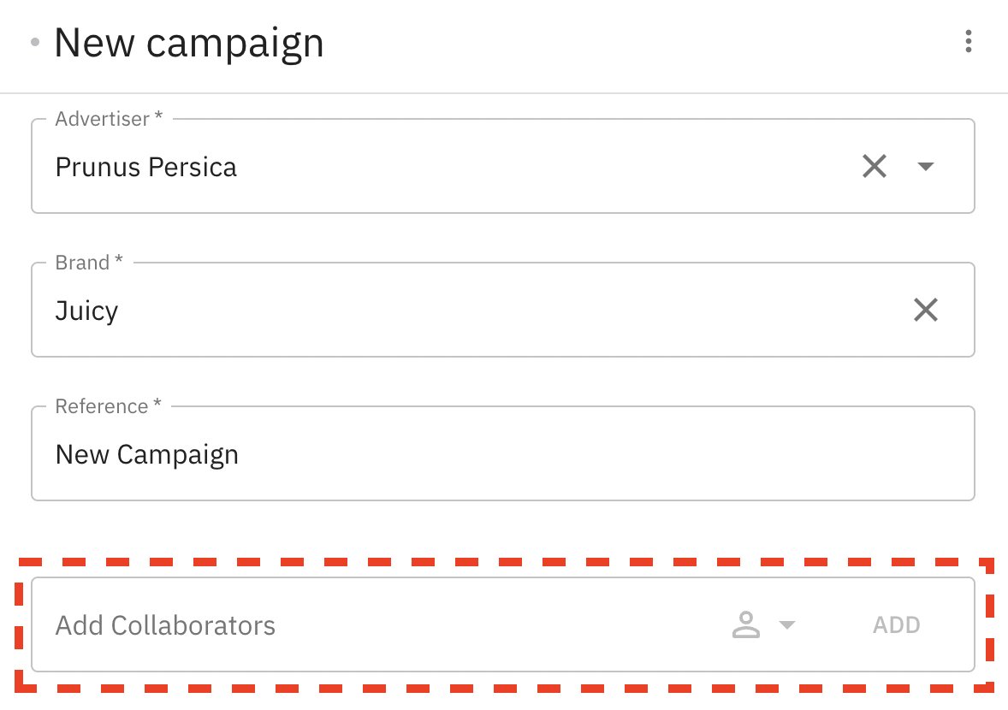This screenshot has height=710, width=1008.
Task: Select the Brand field showing "Juicy"
Action: coord(342,310)
